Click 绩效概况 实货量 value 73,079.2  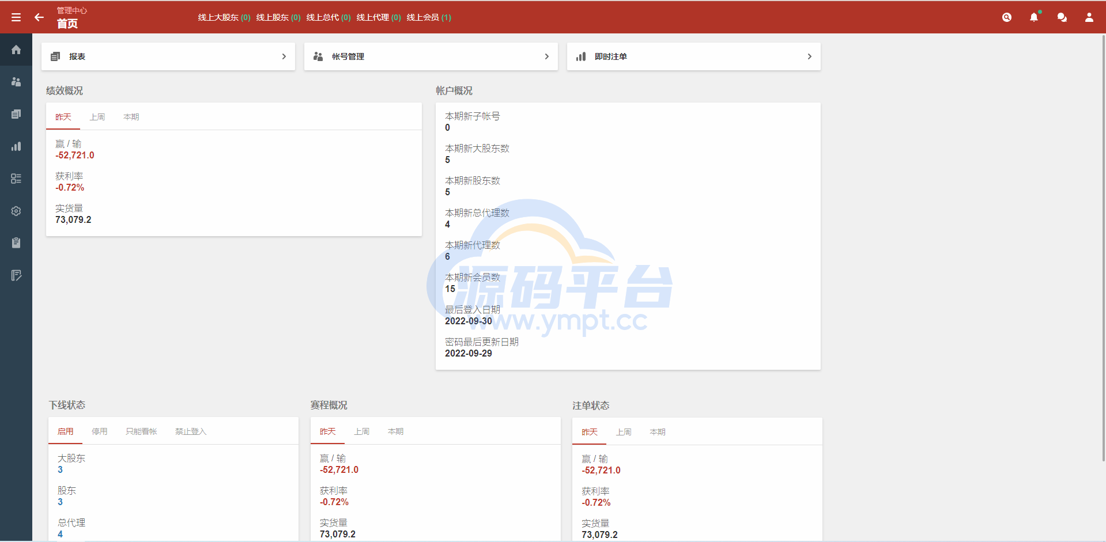tap(73, 220)
